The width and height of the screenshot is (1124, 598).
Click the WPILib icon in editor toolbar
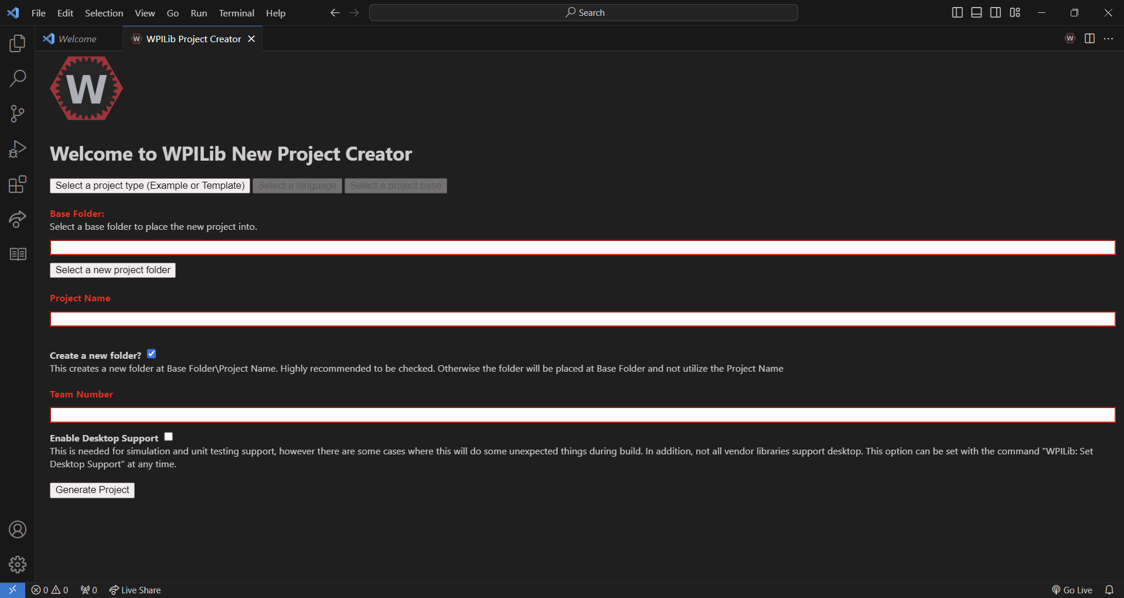(1070, 38)
